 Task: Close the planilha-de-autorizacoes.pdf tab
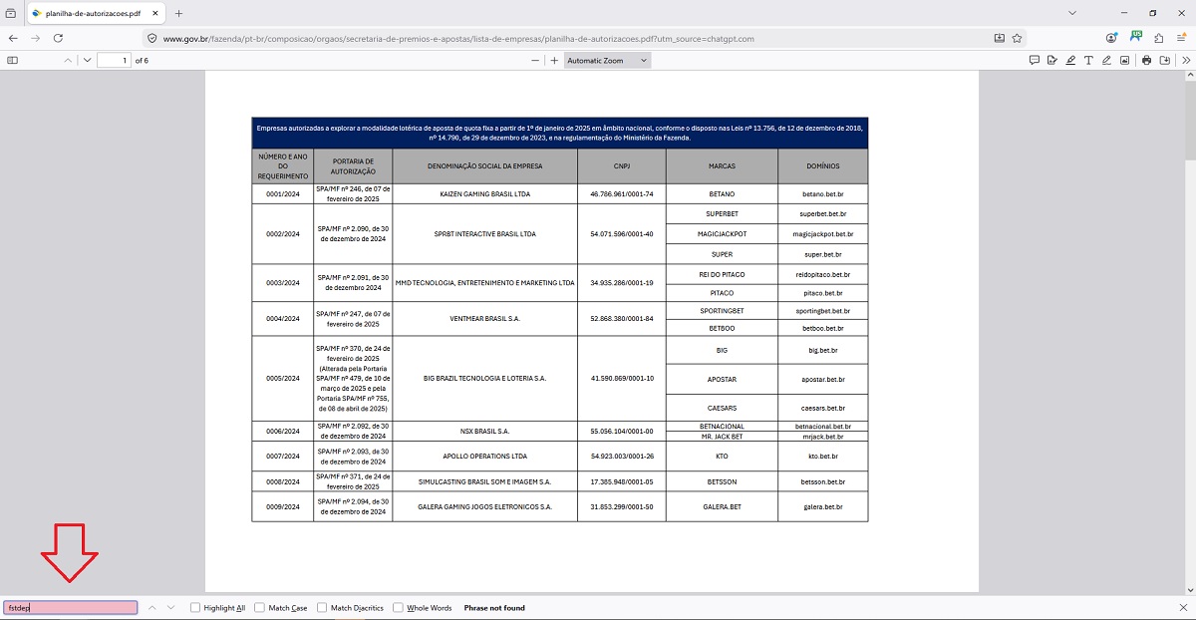tap(153, 13)
